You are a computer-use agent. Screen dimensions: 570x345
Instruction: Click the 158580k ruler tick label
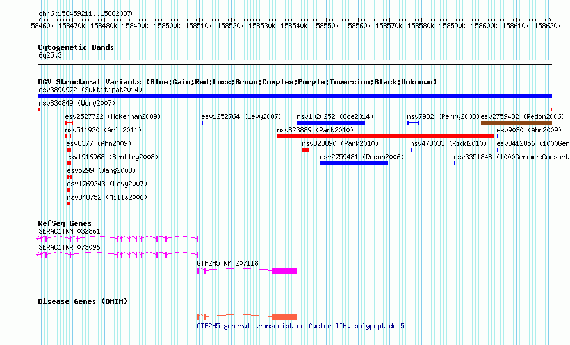(421, 26)
